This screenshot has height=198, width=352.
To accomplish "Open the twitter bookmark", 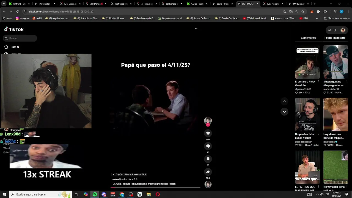I will [x=8, y=18].
